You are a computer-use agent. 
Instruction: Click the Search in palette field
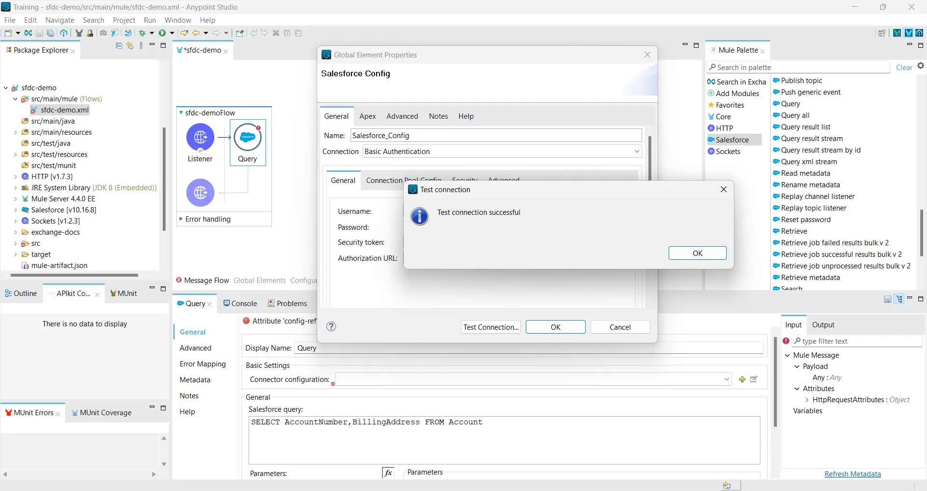(x=798, y=67)
